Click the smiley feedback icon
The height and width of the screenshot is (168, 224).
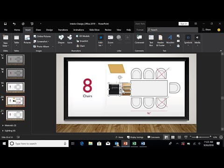219,30
